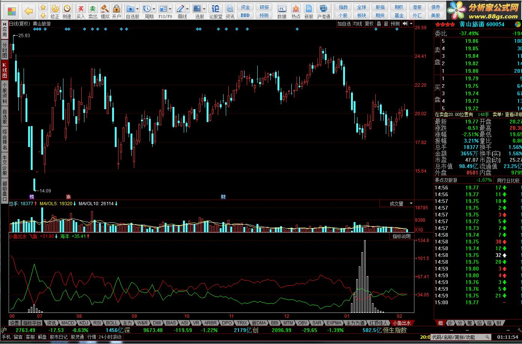Toggle the 预测 option above the chart

coord(395,24)
